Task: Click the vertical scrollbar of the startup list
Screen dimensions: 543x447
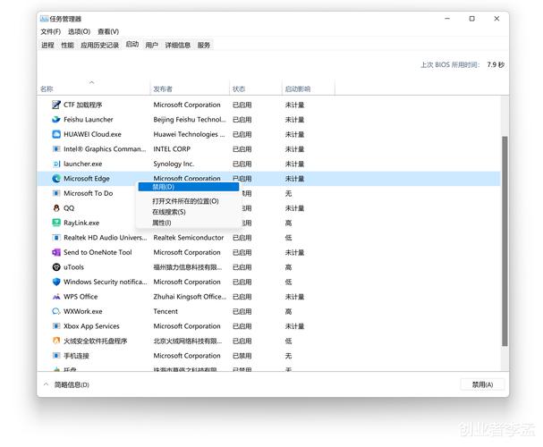Action: tap(505, 241)
